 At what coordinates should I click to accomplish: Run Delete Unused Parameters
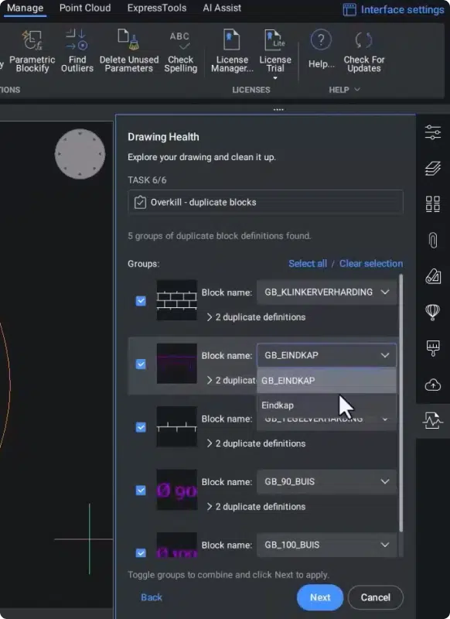(x=128, y=51)
